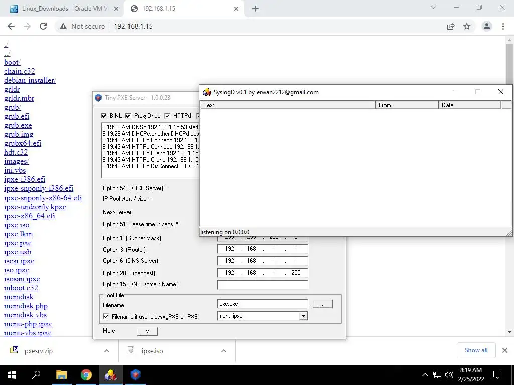
Task: Open the isosan.ipxe link
Action: coord(22,279)
